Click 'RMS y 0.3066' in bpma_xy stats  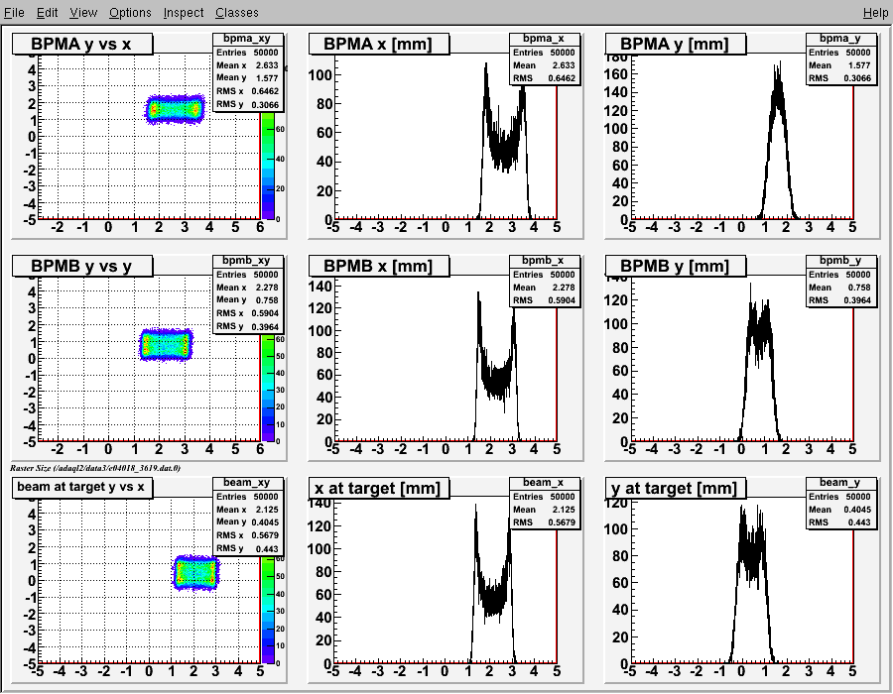pyautogui.click(x=247, y=105)
